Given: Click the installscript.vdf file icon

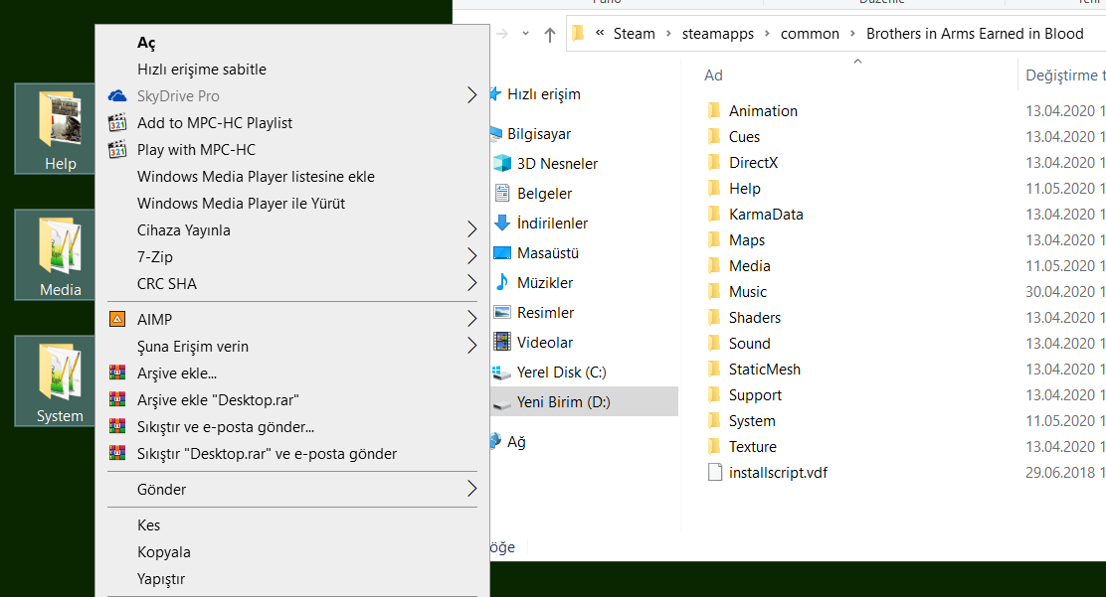Looking at the screenshot, I should [x=714, y=472].
